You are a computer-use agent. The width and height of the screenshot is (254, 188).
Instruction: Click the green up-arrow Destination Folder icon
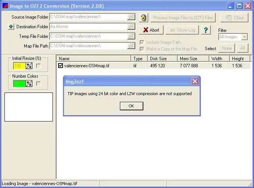click(11, 27)
